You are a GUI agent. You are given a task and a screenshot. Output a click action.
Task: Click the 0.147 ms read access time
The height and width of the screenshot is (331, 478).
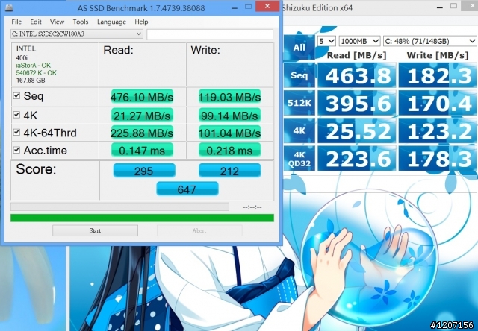(142, 150)
